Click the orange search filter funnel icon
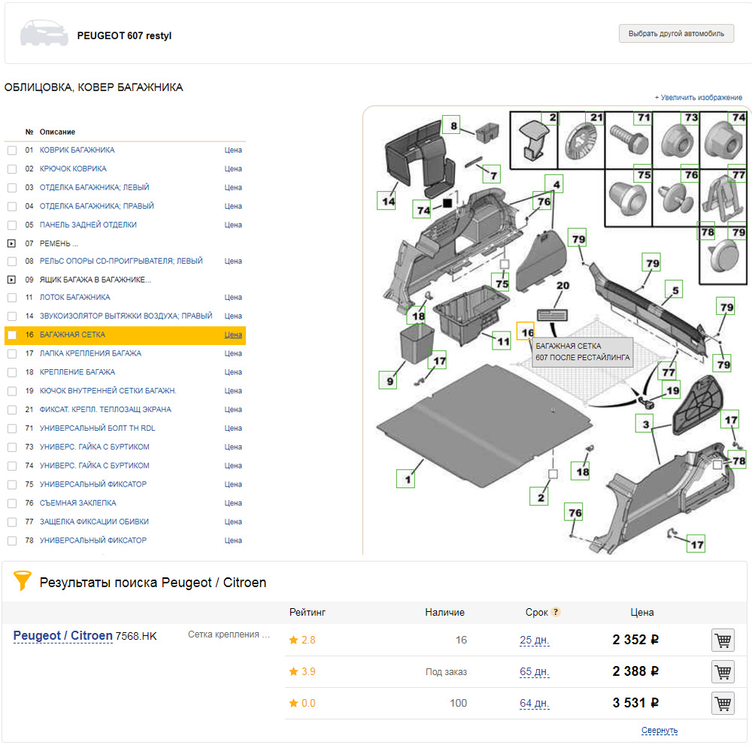This screenshot has height=748, width=752. pyautogui.click(x=23, y=581)
